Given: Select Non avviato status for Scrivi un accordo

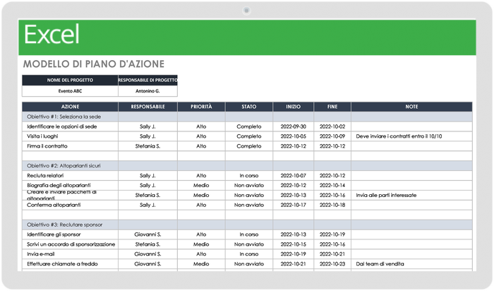Looking at the screenshot, I should tap(249, 244).
